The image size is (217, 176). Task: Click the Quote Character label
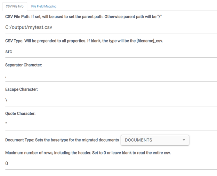point(20,113)
